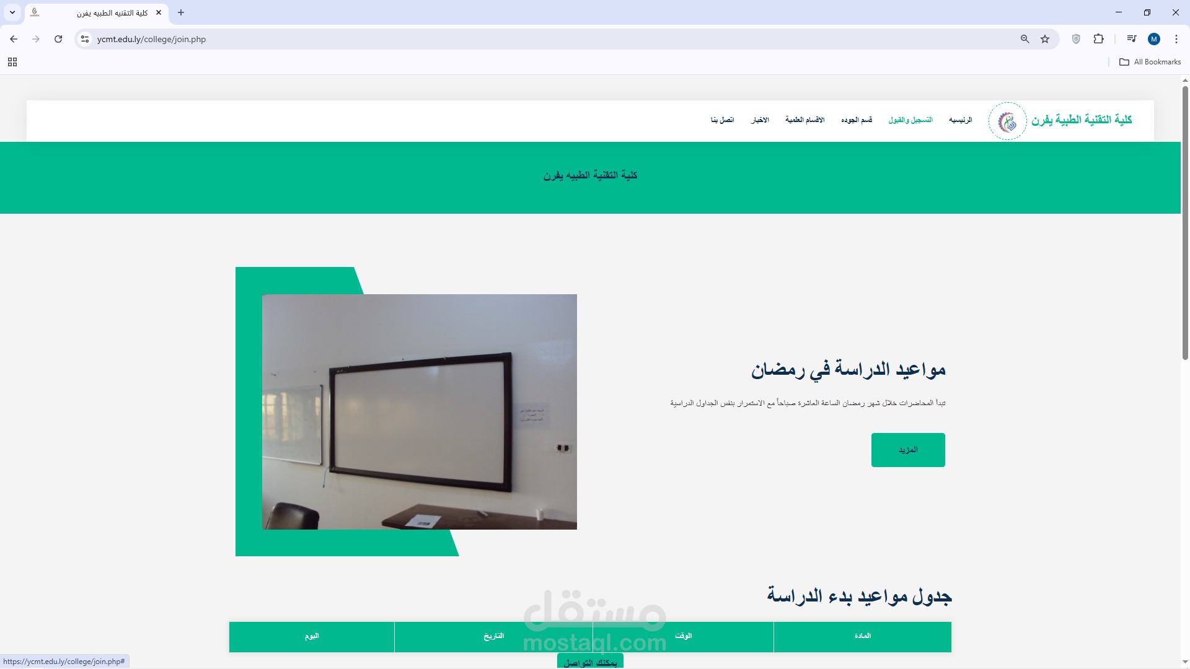Open the All Bookmarks folder
1190x669 pixels.
pyautogui.click(x=1150, y=62)
